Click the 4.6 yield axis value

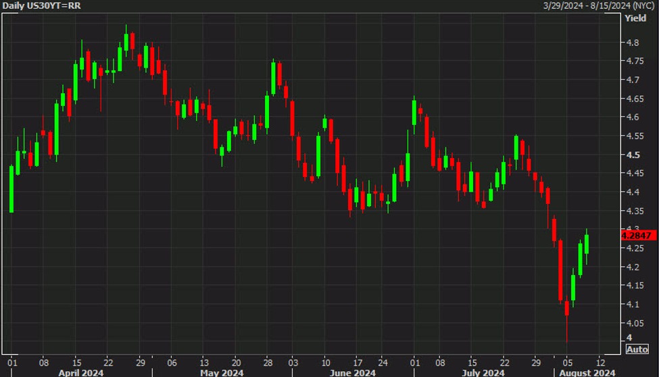[x=633, y=118]
